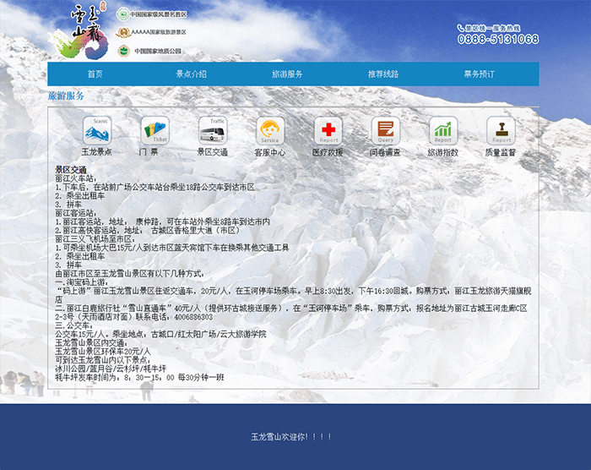Open the 推荐线路 navigation item
The image size is (591, 470).
(x=383, y=74)
